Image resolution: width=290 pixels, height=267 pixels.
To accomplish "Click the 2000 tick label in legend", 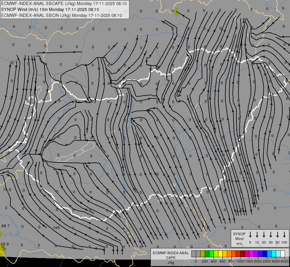I will click(x=258, y=261).
